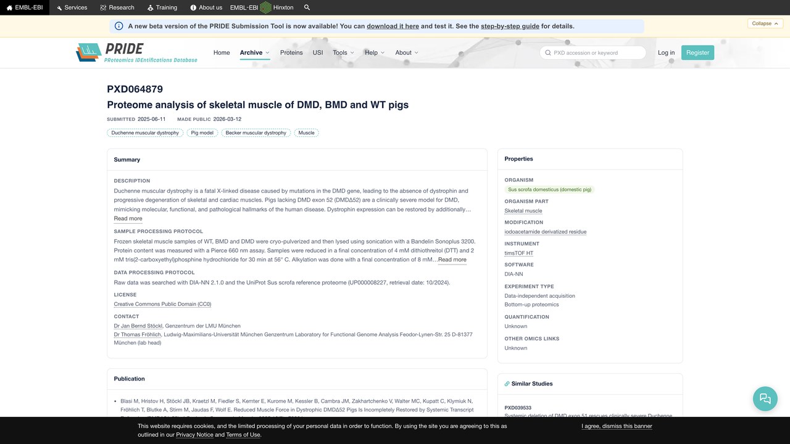
Task: Go to the Home nav item
Action: (x=222, y=52)
